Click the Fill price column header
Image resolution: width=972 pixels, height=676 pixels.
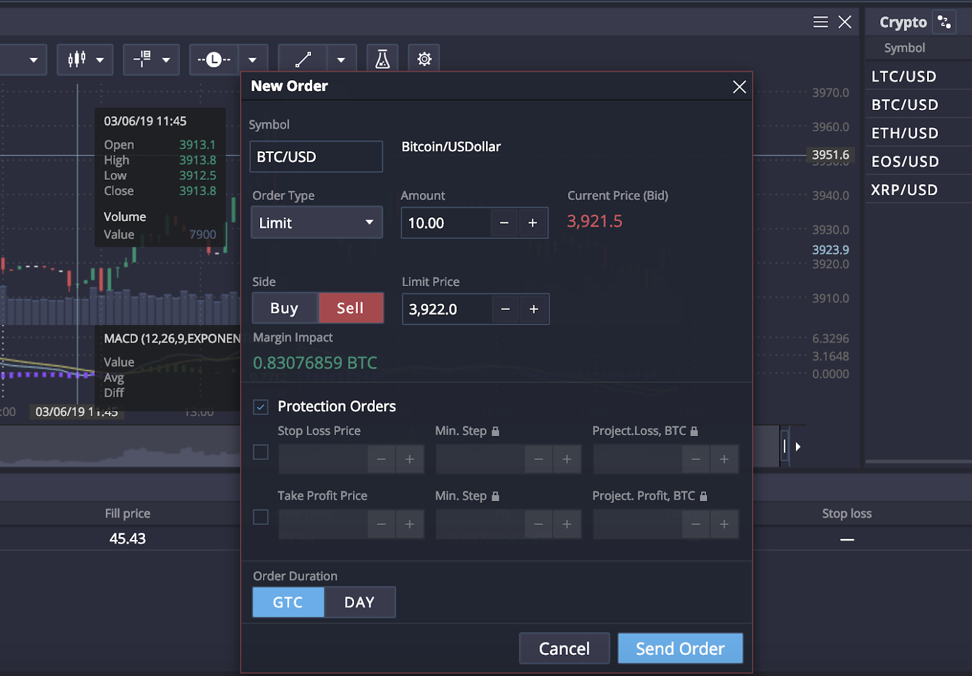pyautogui.click(x=128, y=513)
